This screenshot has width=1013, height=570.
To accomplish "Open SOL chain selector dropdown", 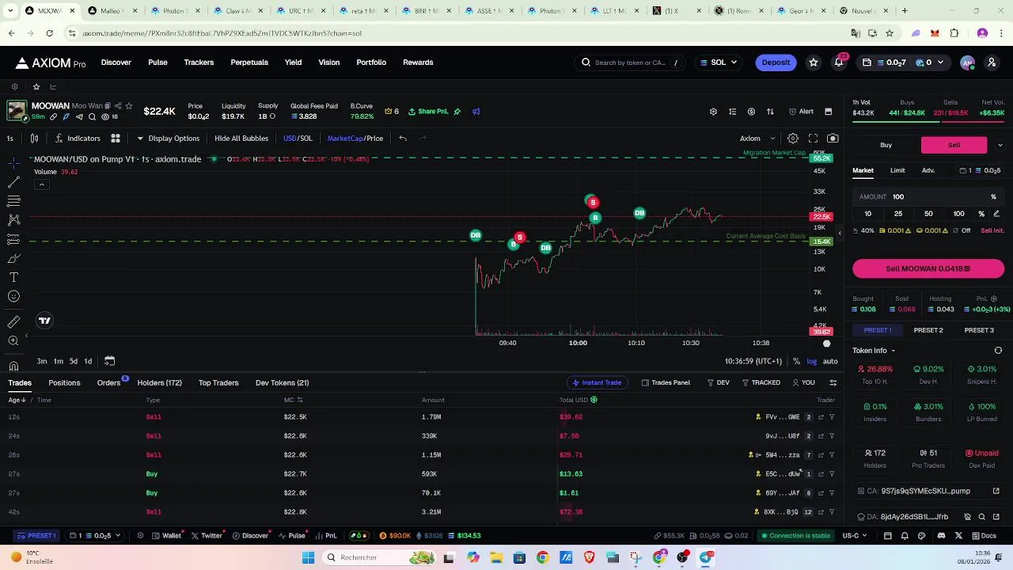I will coord(719,63).
